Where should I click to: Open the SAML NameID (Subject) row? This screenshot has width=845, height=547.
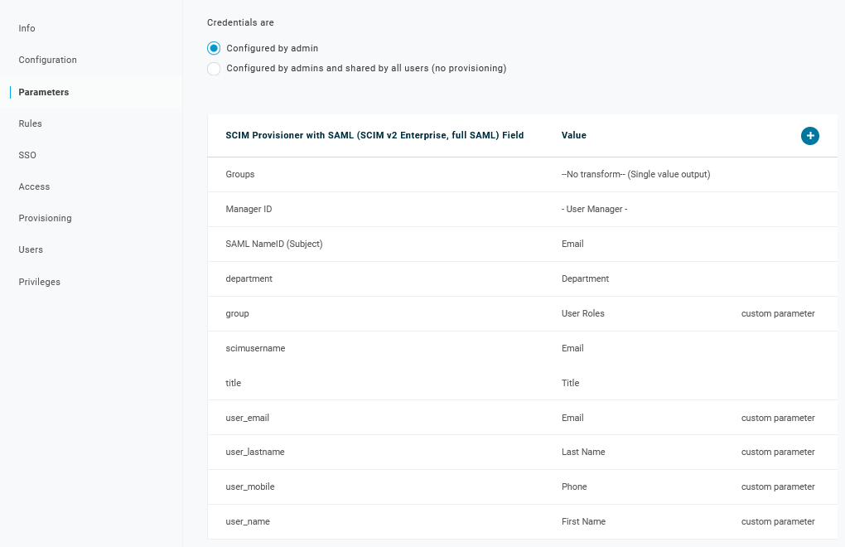click(273, 244)
